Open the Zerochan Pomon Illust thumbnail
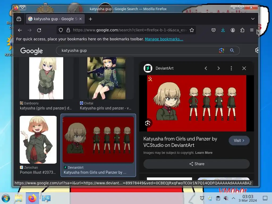Viewport: 272px width, 204px height. point(38,140)
